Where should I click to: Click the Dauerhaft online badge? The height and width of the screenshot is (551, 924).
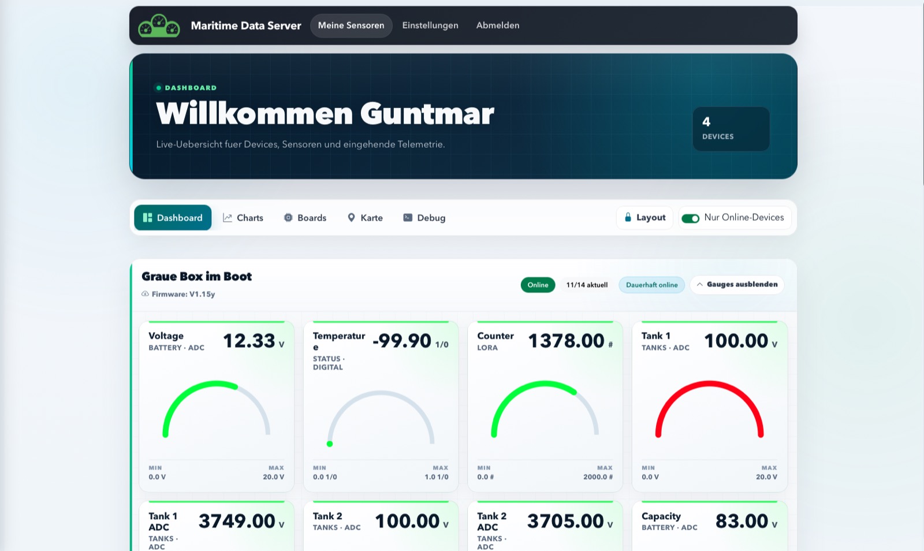(652, 285)
